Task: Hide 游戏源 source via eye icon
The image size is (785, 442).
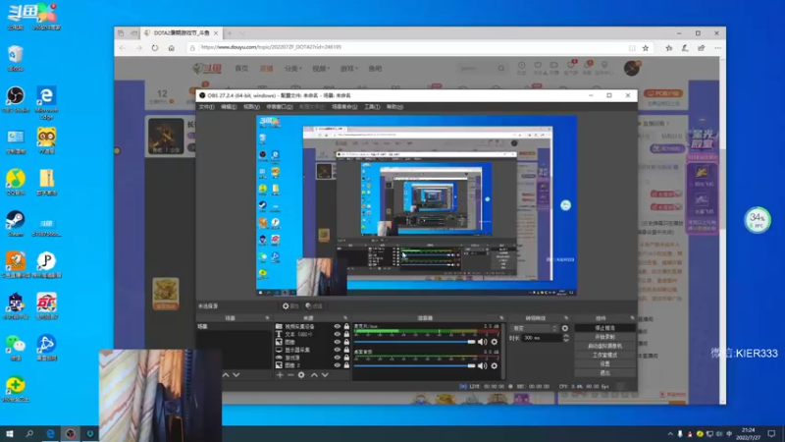Action: pyautogui.click(x=337, y=358)
